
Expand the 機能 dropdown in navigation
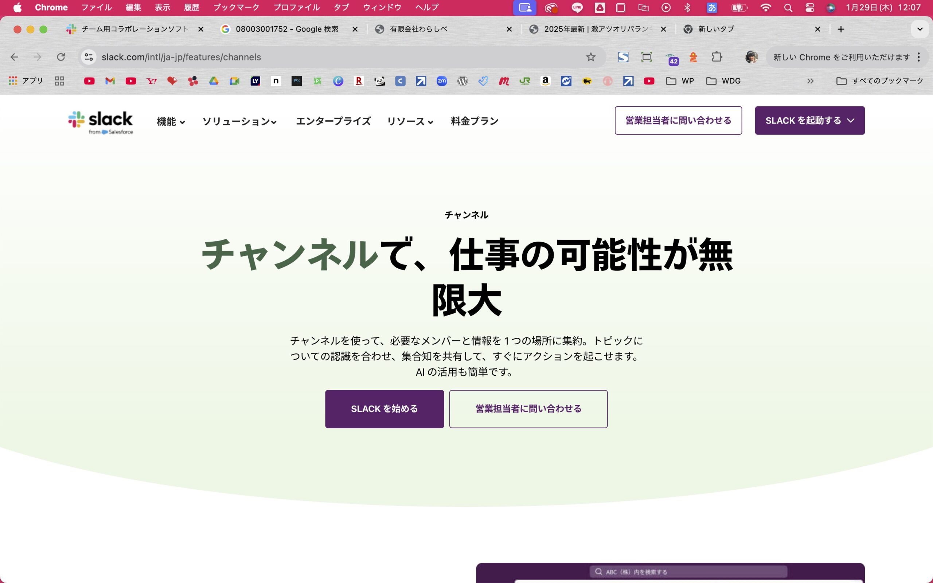click(171, 121)
